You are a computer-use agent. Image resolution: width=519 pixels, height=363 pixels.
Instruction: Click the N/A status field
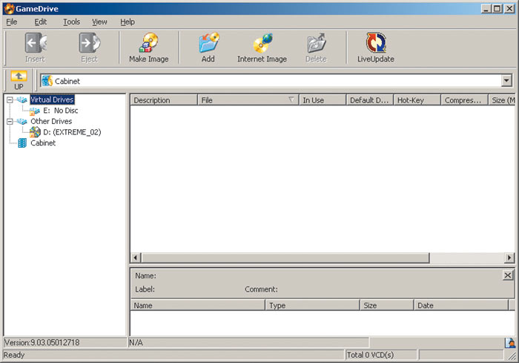248,342
